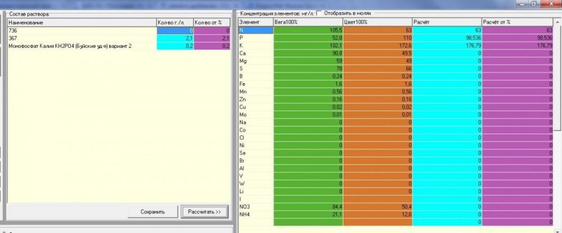Click the 'Цвет100%' column header
Screen dimensions: 562x233
(x=378, y=22)
